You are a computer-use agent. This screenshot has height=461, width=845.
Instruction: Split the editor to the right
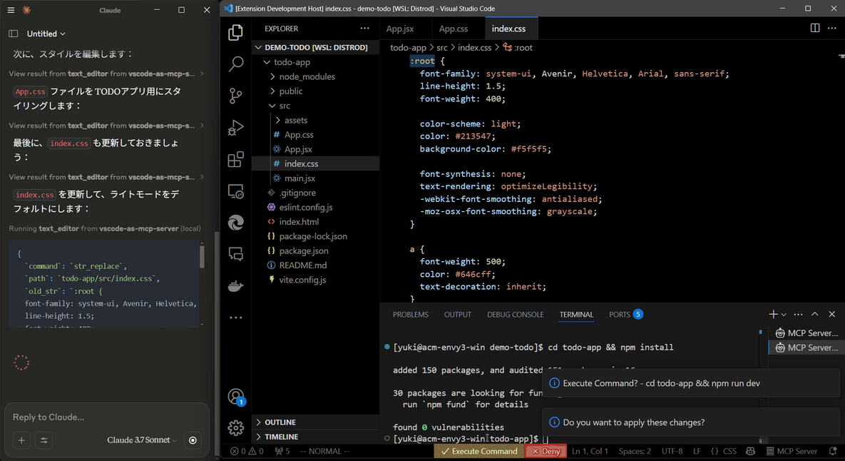click(x=815, y=29)
